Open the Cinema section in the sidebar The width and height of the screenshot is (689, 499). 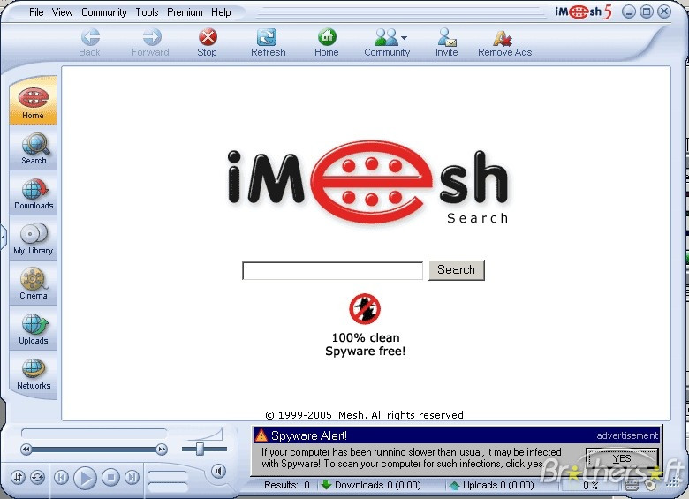coord(34,284)
